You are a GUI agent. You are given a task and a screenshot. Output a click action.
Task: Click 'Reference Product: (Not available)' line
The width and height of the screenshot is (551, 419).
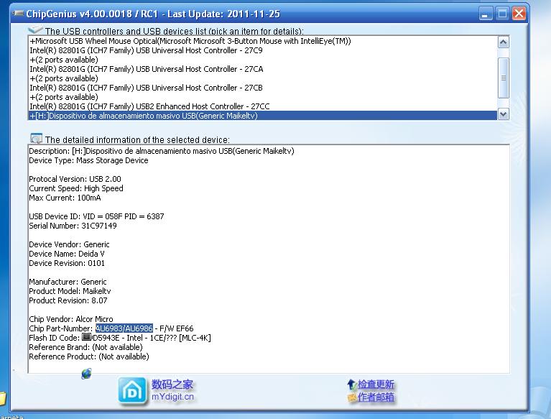[x=89, y=356]
